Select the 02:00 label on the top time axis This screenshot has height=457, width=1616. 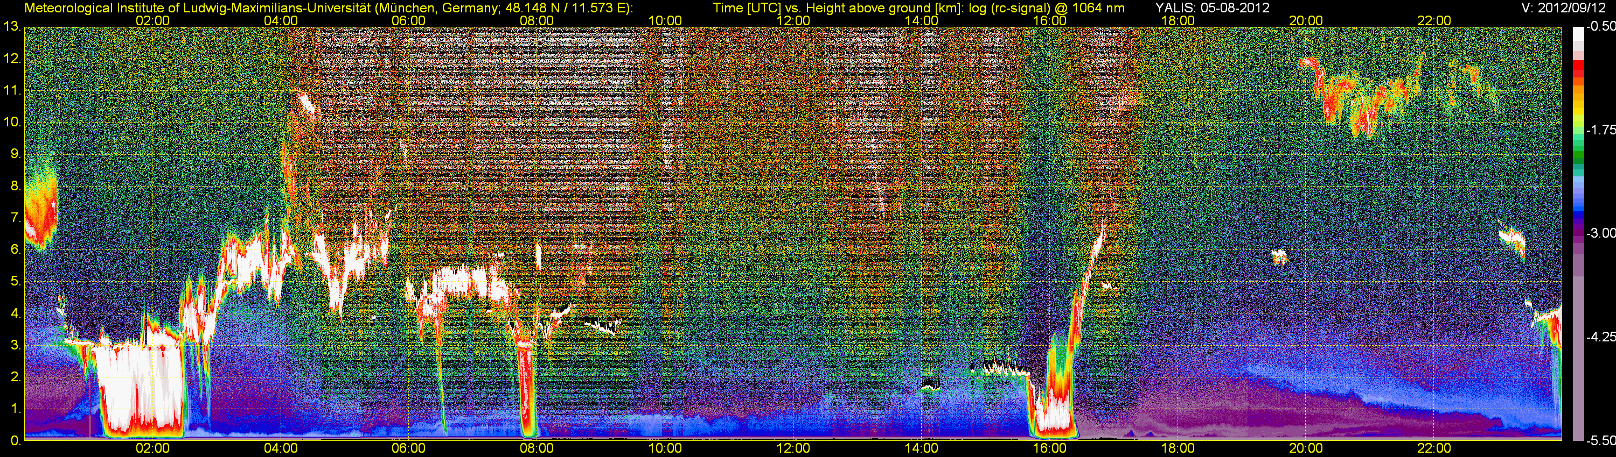(152, 20)
